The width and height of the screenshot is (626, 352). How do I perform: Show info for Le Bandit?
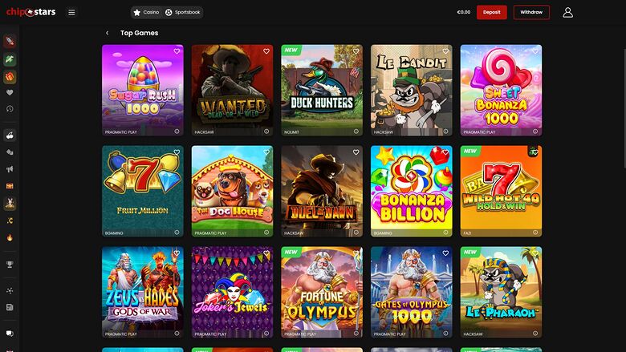tap(445, 131)
